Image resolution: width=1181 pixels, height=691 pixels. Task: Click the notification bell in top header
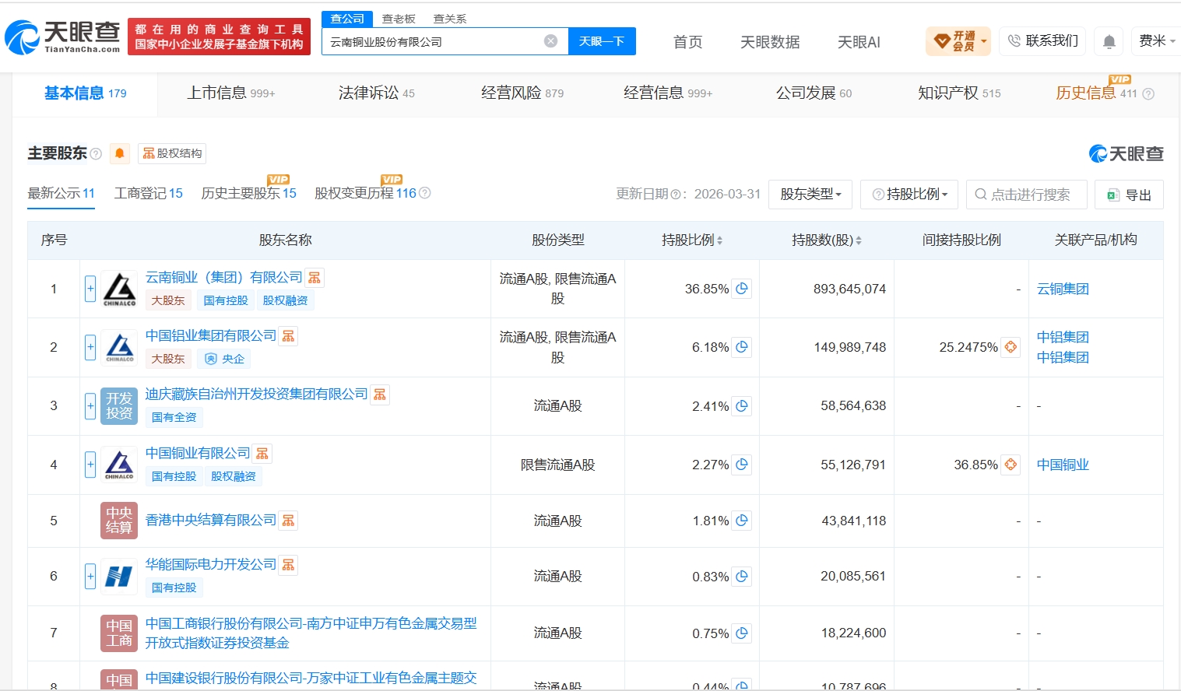[1109, 41]
